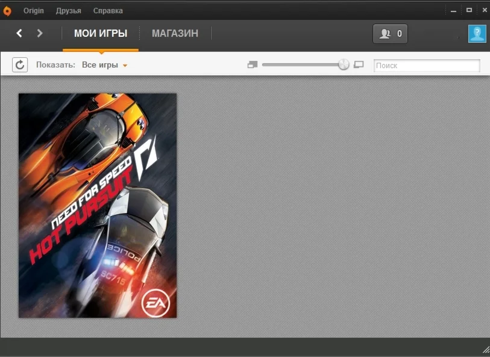Click the orange chevron next to Показать
This screenshot has width=490, height=357.
tap(125, 65)
